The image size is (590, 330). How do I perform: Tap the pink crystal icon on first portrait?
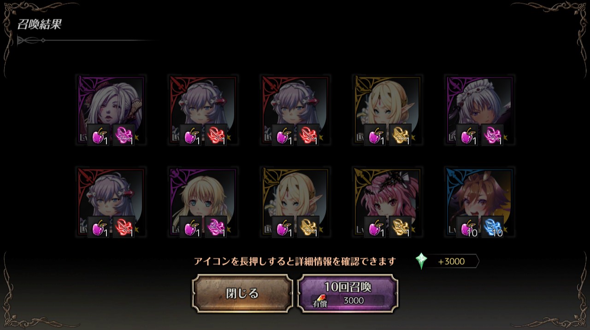(124, 135)
